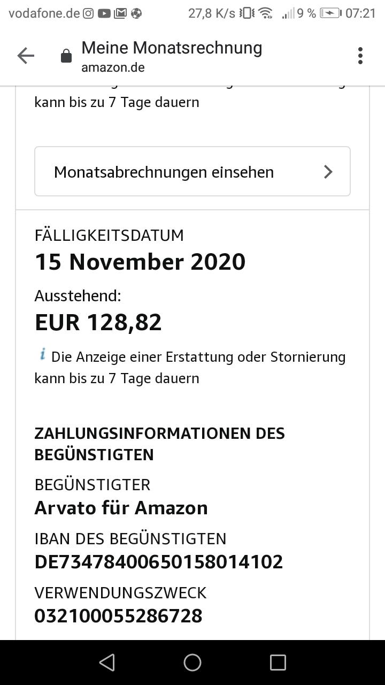Screen dimensions: 385x685
Task: Tap the amazon.de URL text
Action: coord(113,67)
